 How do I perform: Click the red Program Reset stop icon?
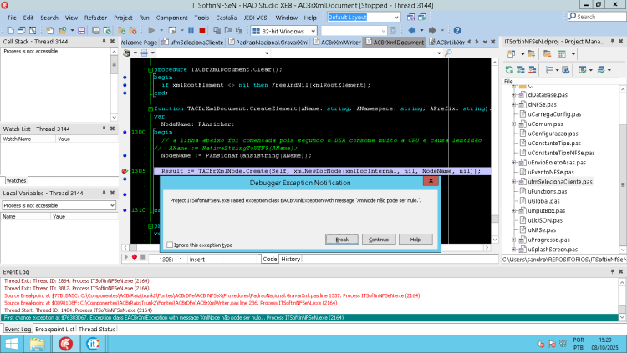point(202,30)
